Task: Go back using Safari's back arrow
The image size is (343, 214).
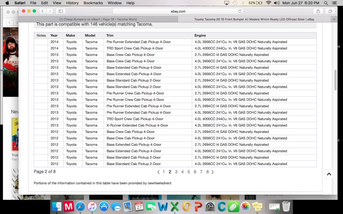Action: click(42, 11)
